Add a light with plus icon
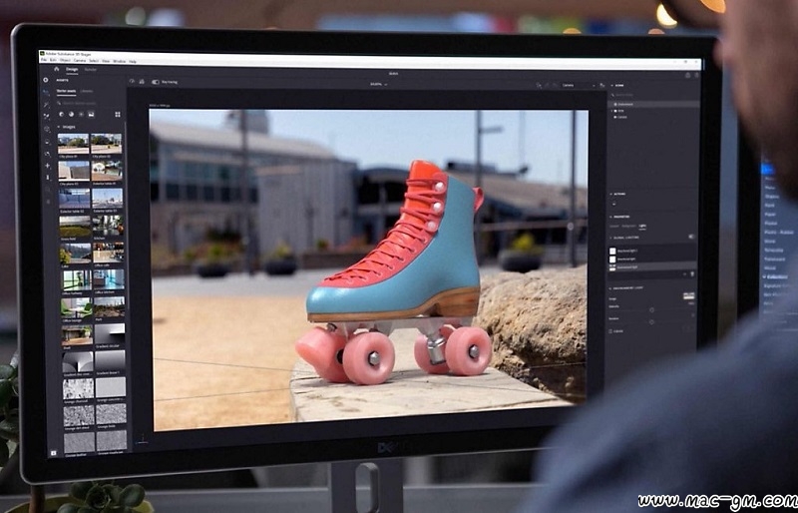Image resolution: width=798 pixels, height=513 pixels. [684, 274]
